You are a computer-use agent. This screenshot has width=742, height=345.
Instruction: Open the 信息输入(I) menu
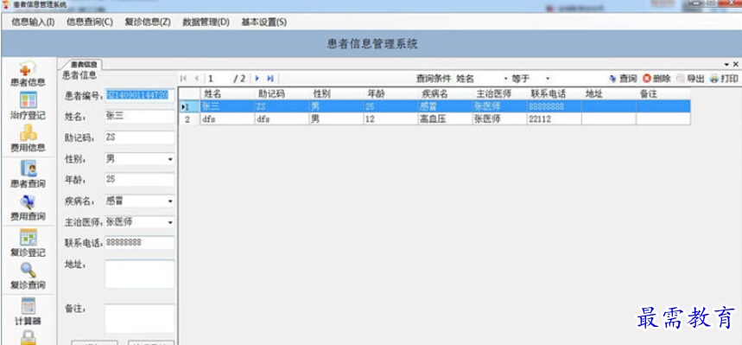tap(33, 22)
